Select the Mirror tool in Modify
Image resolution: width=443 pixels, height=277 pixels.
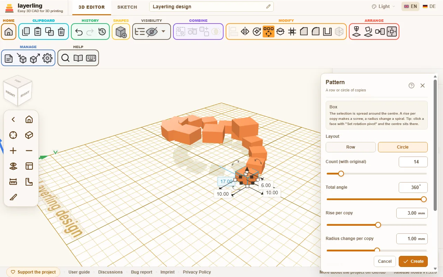[x=245, y=32]
